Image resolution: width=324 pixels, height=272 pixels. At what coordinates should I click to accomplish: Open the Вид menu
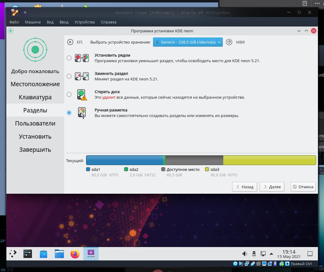coord(50,22)
